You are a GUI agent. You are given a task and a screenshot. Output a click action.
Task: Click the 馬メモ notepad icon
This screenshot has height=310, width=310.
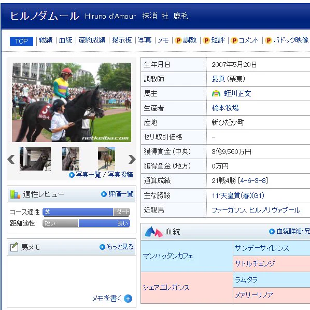click(x=14, y=247)
